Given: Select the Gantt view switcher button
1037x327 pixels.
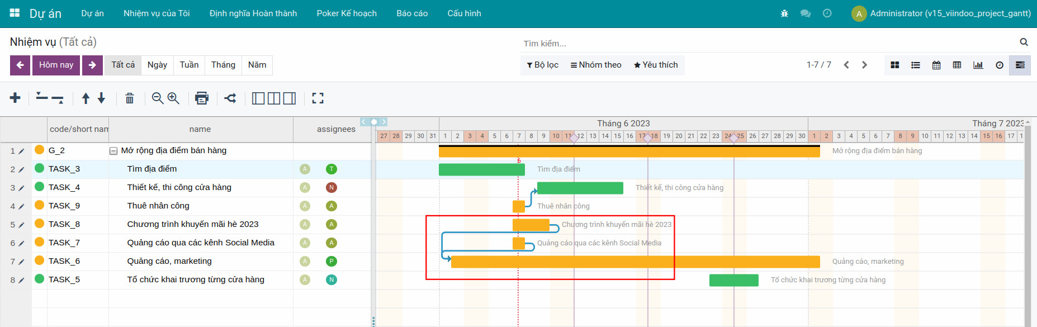Looking at the screenshot, I should tap(1020, 65).
